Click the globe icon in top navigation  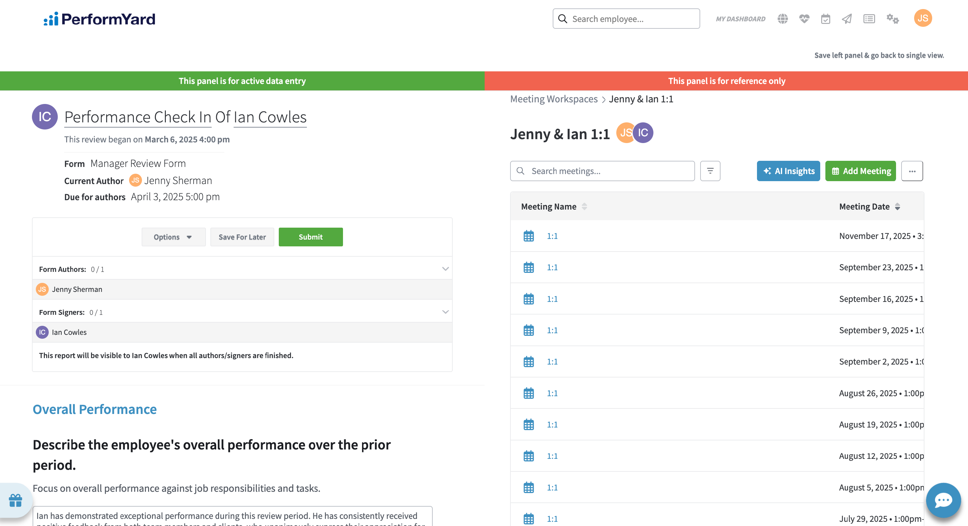(x=782, y=19)
